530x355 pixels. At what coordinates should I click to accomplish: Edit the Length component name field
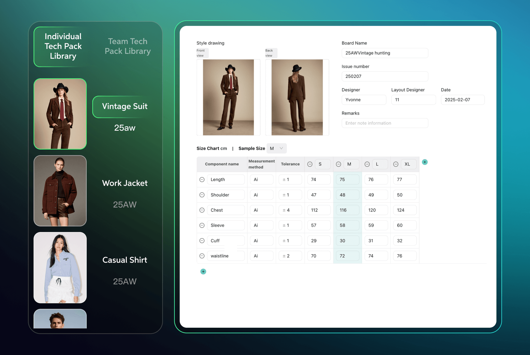[226, 180]
